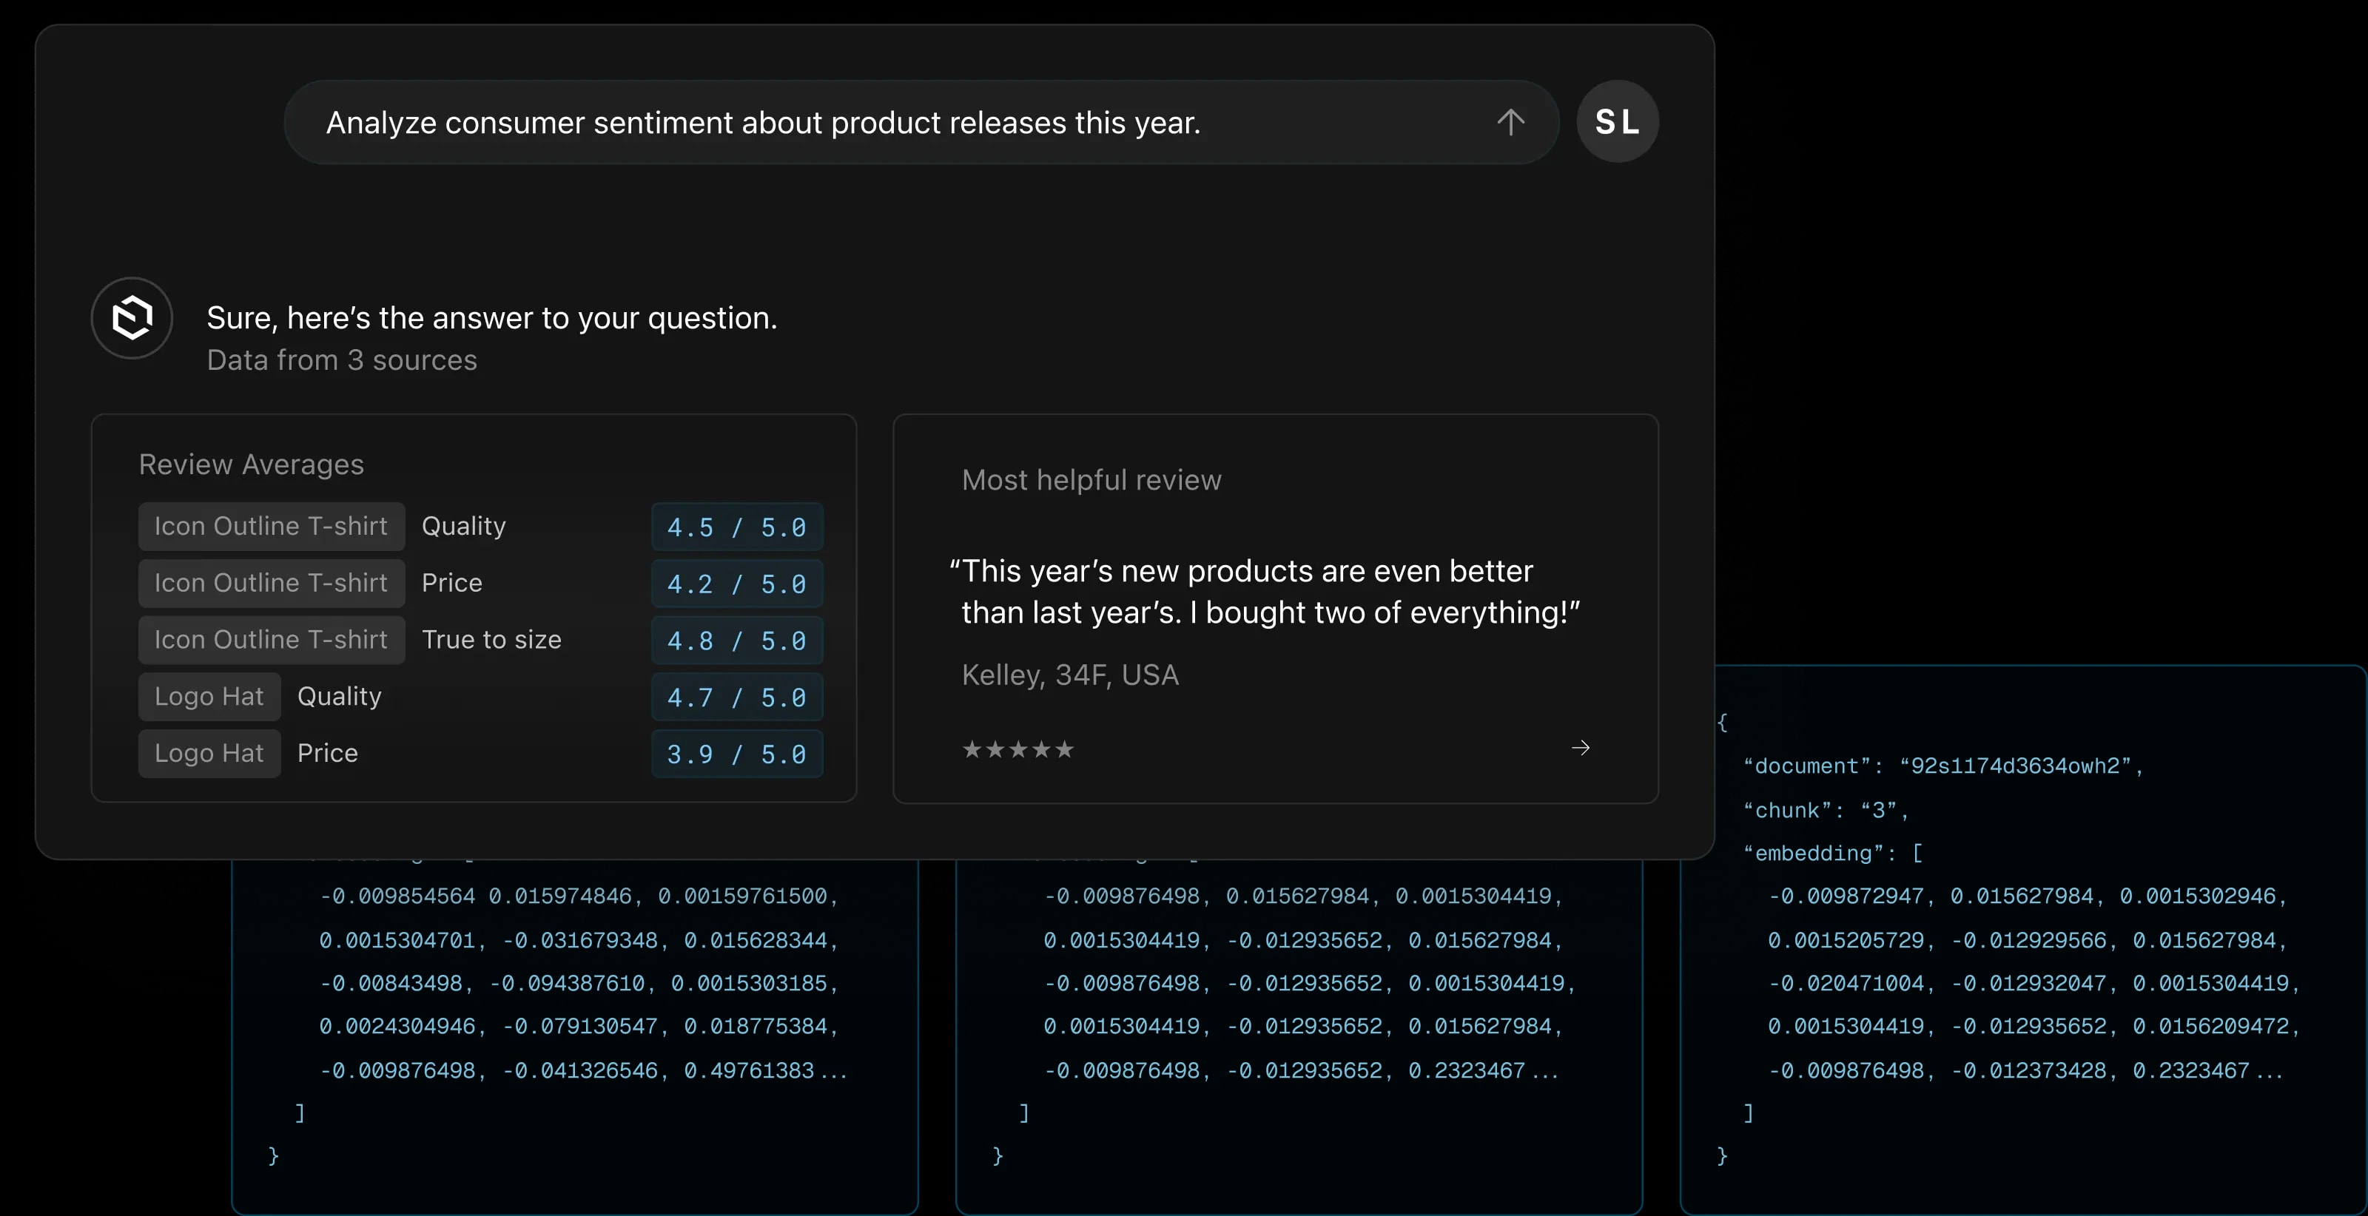Click the 4.5 / 5.0 Quality score chip
Viewport: 2368px width, 1216px height.
coord(736,526)
